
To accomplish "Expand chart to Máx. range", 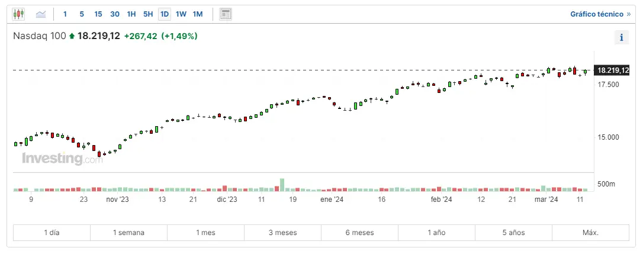I will [590, 233].
